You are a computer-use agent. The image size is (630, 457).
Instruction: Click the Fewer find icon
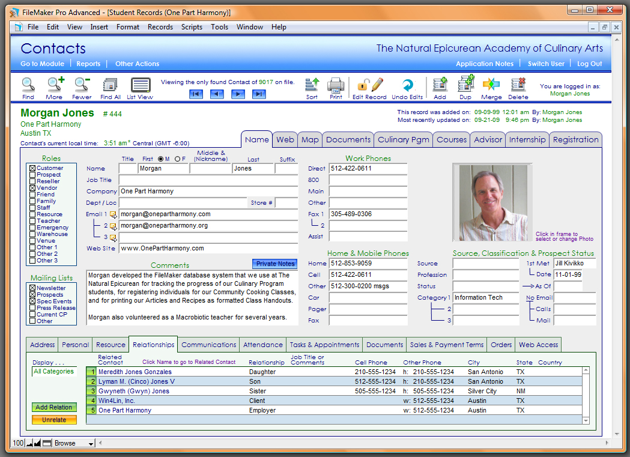82,84
